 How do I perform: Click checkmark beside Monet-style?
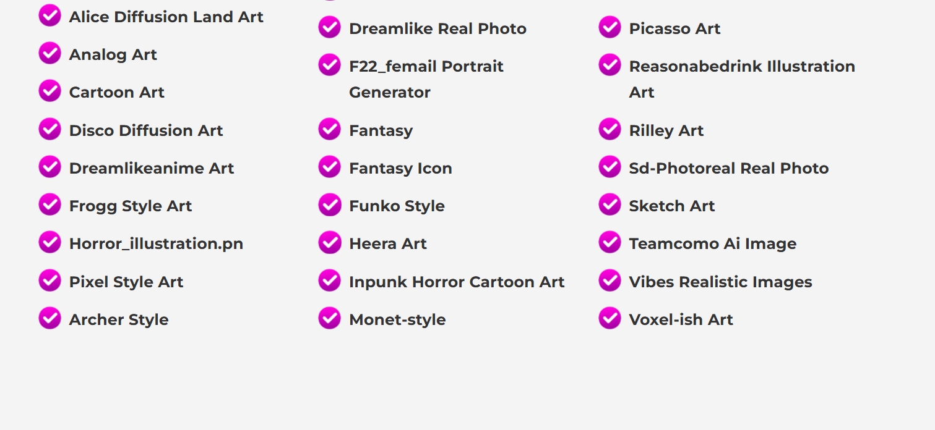(329, 318)
